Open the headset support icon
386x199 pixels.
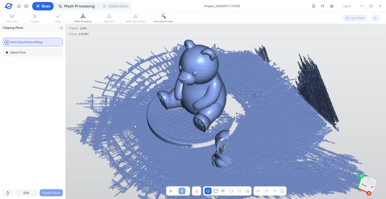[x=322, y=6]
